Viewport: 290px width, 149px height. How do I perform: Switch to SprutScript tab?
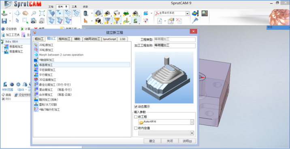[x=109, y=39]
